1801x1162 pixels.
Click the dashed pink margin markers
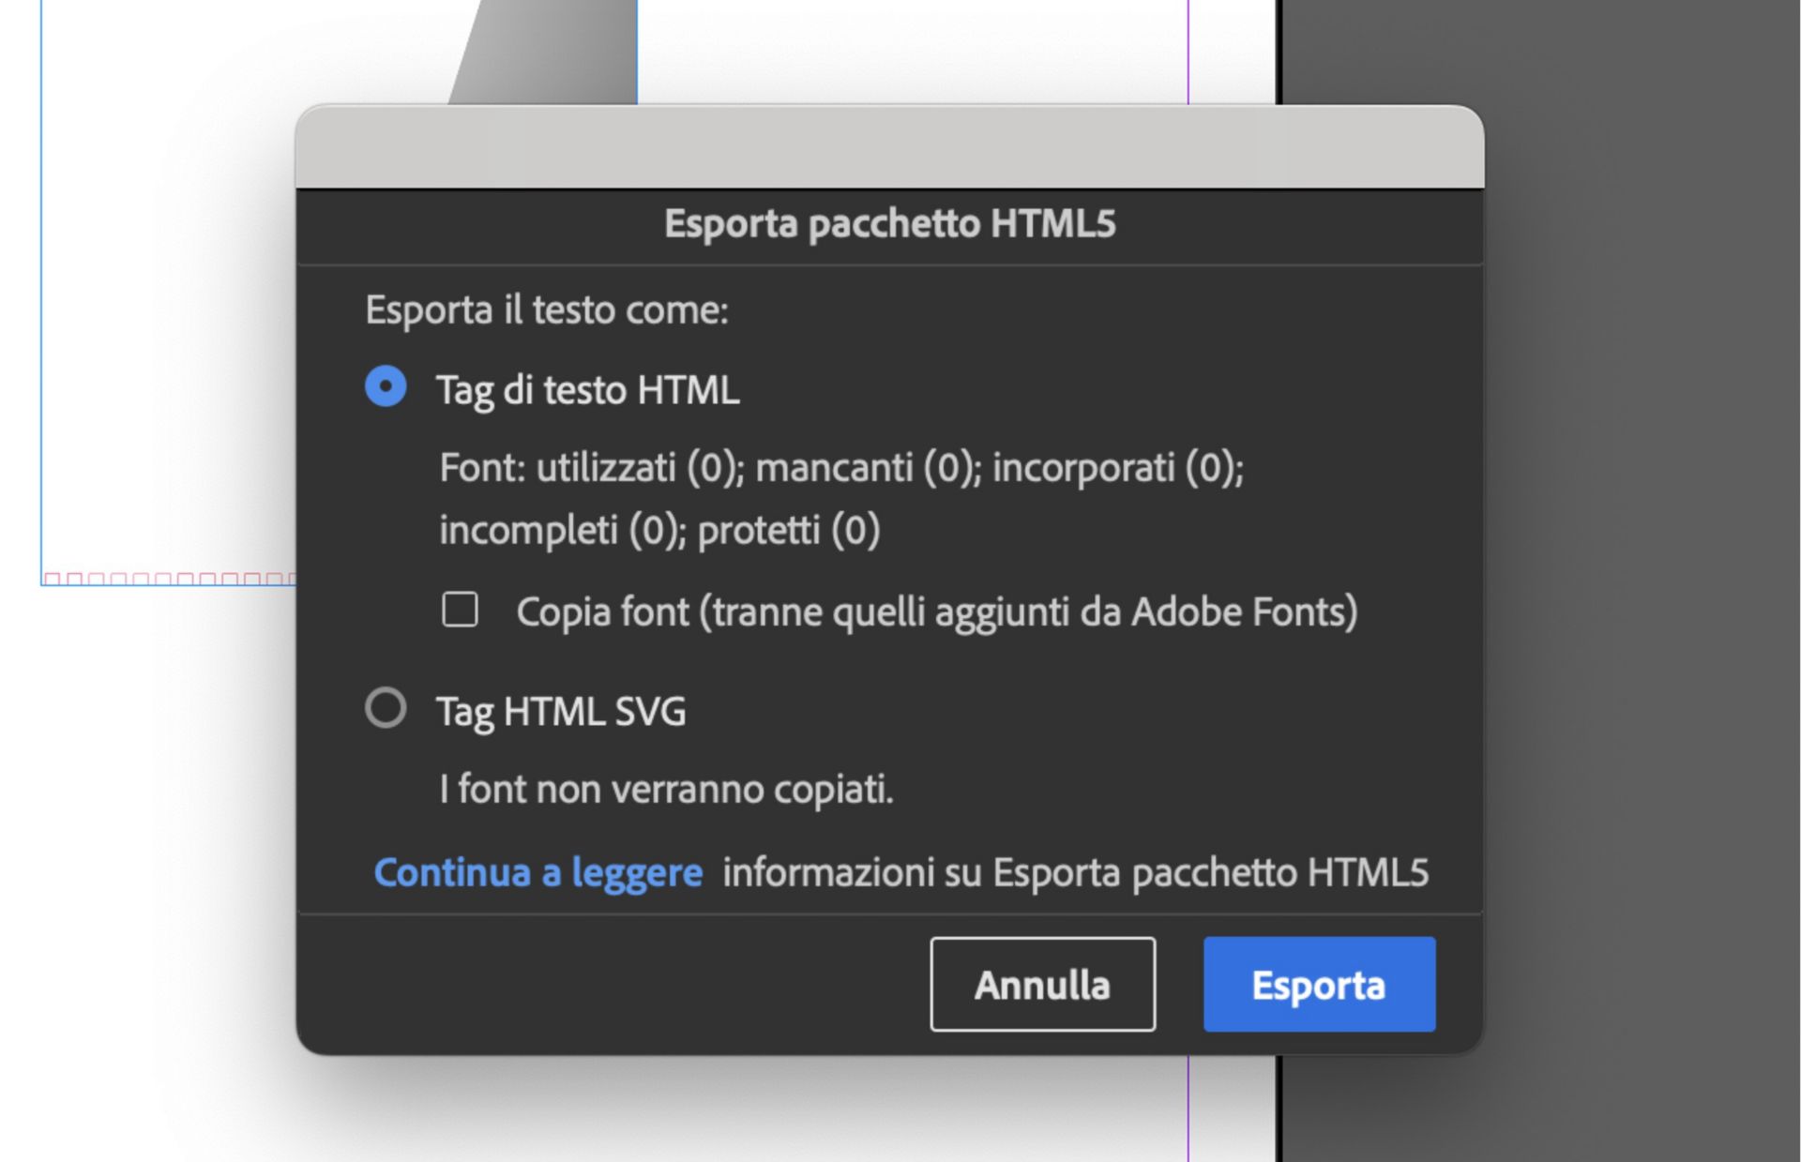(169, 580)
